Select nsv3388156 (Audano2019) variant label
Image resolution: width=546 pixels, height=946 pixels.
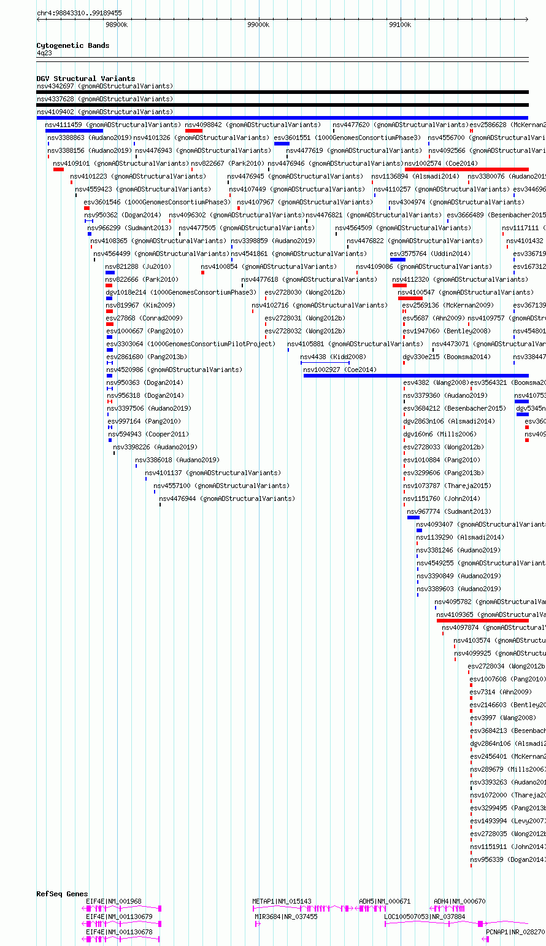tap(89, 150)
